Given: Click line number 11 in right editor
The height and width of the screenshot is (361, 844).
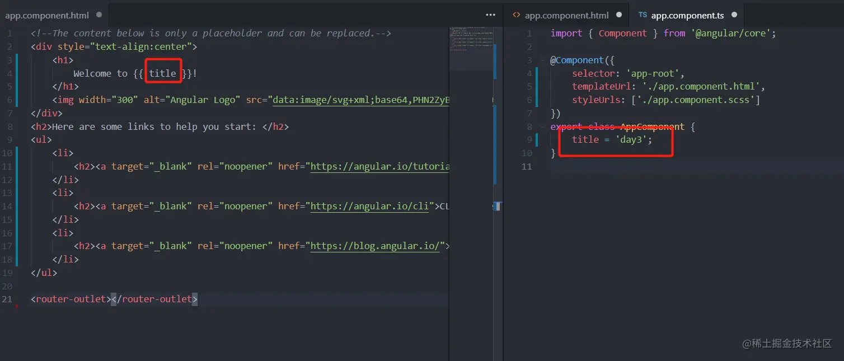Looking at the screenshot, I should click(527, 167).
